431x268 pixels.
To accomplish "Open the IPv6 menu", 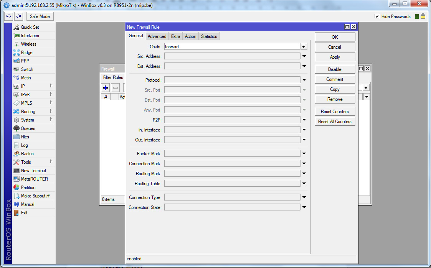I will click(x=33, y=95).
